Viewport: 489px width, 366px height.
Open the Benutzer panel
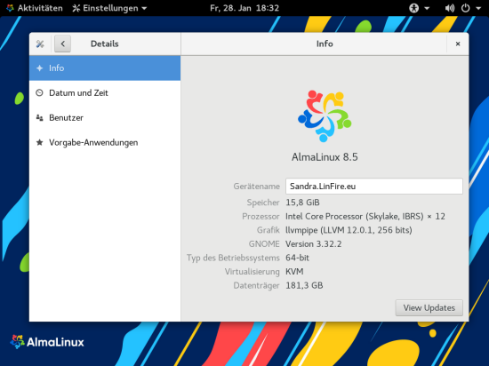coord(105,118)
